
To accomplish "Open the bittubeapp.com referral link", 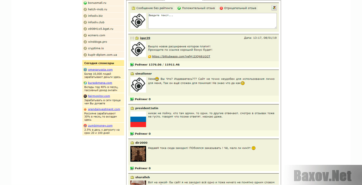I will pos(181,56).
